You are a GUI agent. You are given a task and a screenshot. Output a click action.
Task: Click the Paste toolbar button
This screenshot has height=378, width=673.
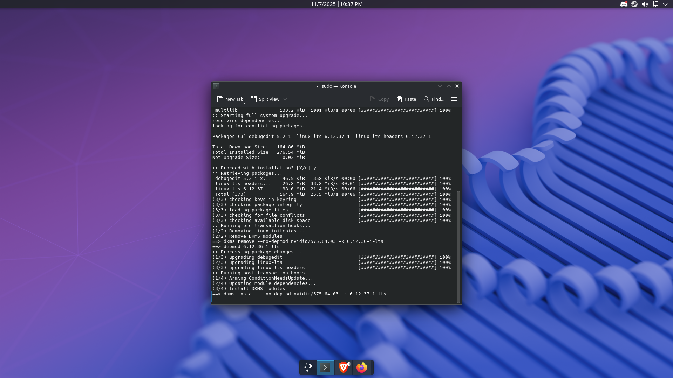tap(406, 99)
